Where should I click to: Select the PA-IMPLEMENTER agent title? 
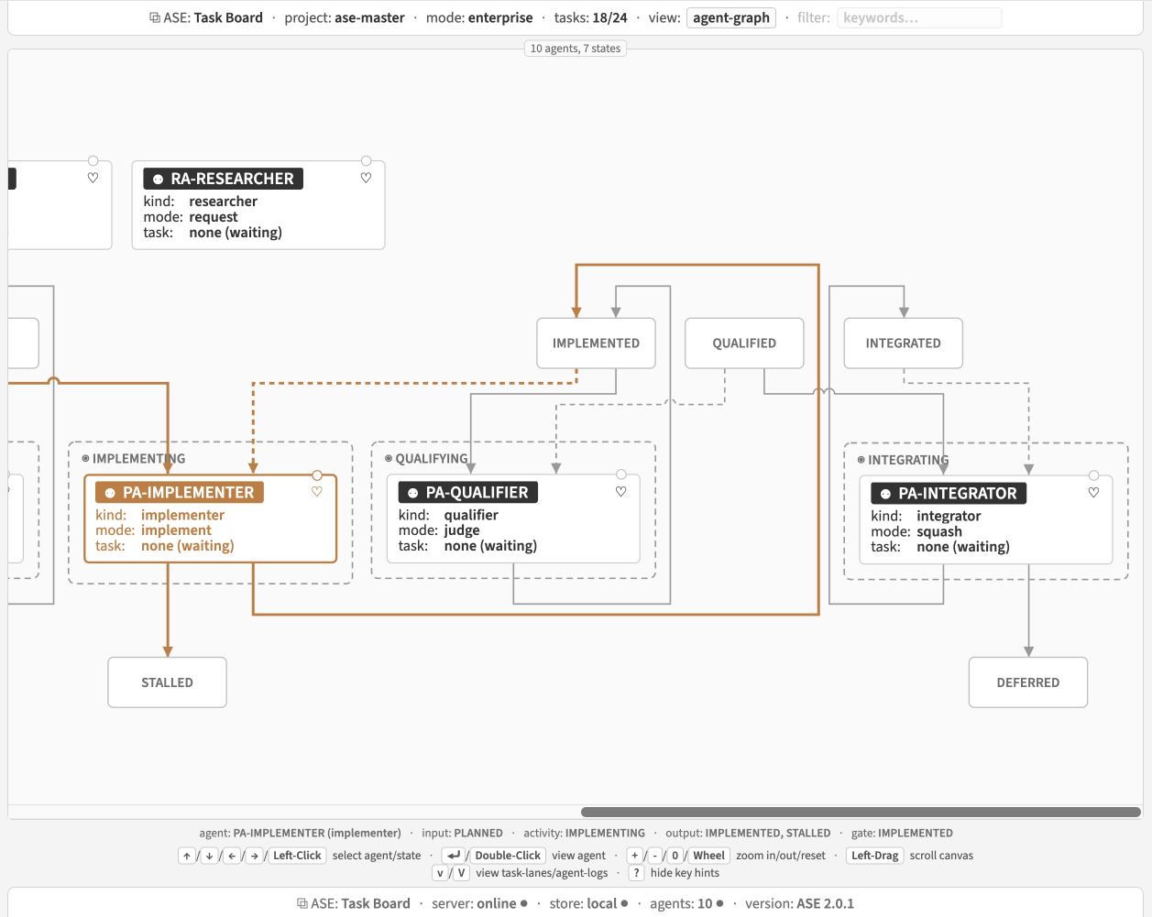[180, 493]
